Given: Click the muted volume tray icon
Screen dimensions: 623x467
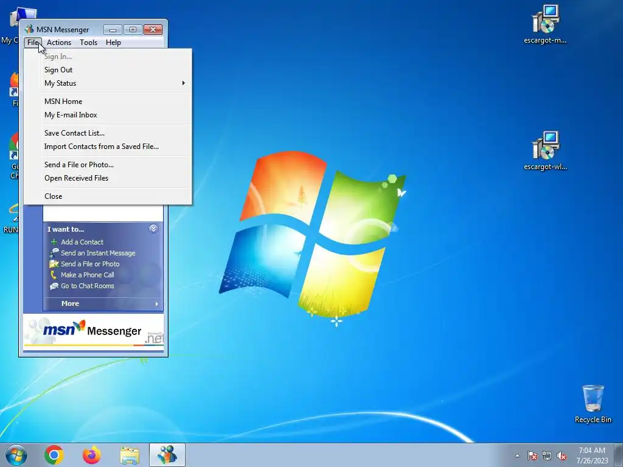Looking at the screenshot, I should point(562,455).
